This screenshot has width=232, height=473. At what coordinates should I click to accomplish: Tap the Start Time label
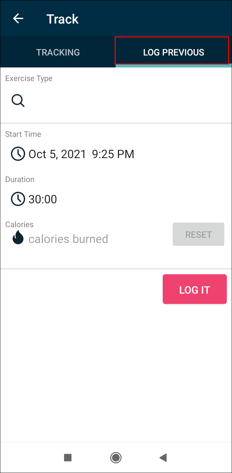(x=23, y=134)
